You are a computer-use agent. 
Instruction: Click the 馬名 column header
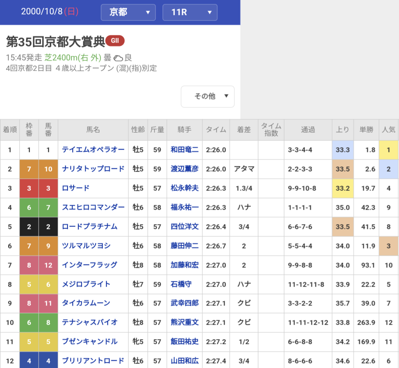[x=93, y=130]
